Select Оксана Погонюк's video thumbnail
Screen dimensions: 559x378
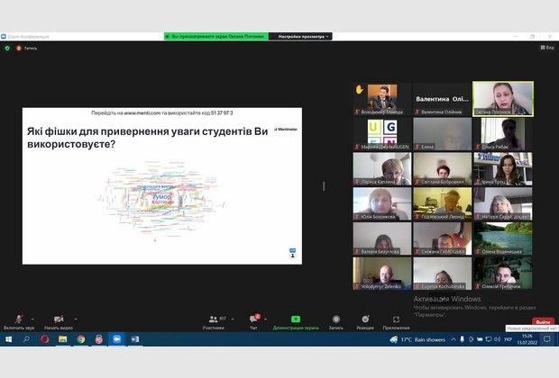click(x=502, y=99)
